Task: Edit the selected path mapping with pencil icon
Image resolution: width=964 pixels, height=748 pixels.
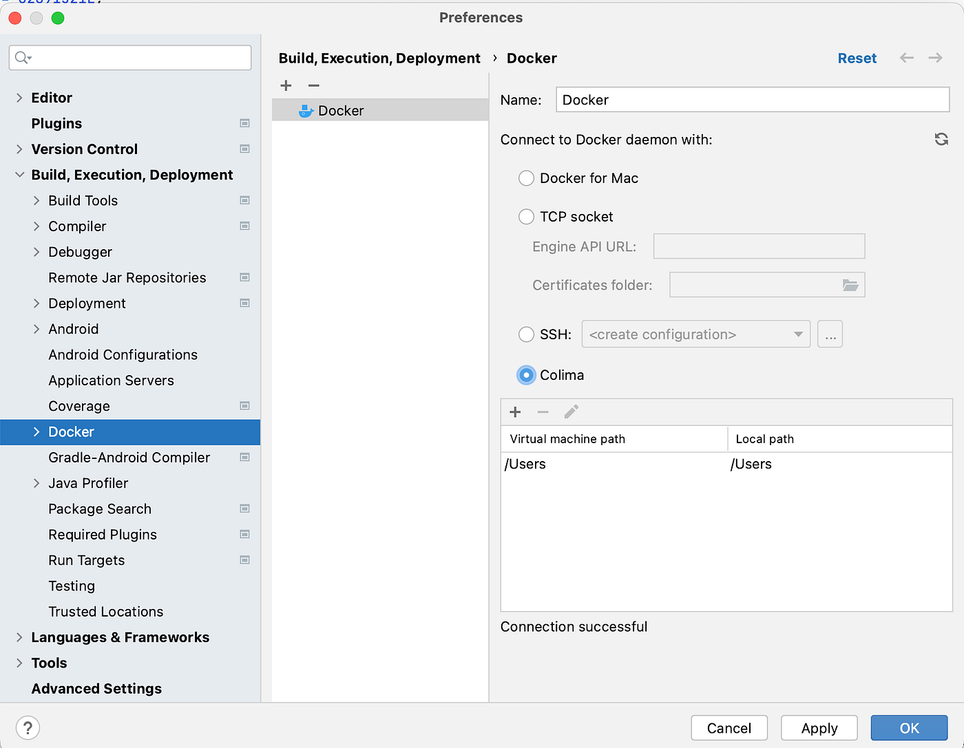Action: click(x=571, y=412)
